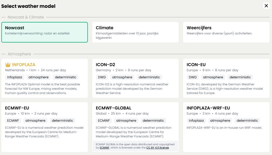Select the Nowcast model card
Viewport: 272px width, 155px height.
(45, 32)
